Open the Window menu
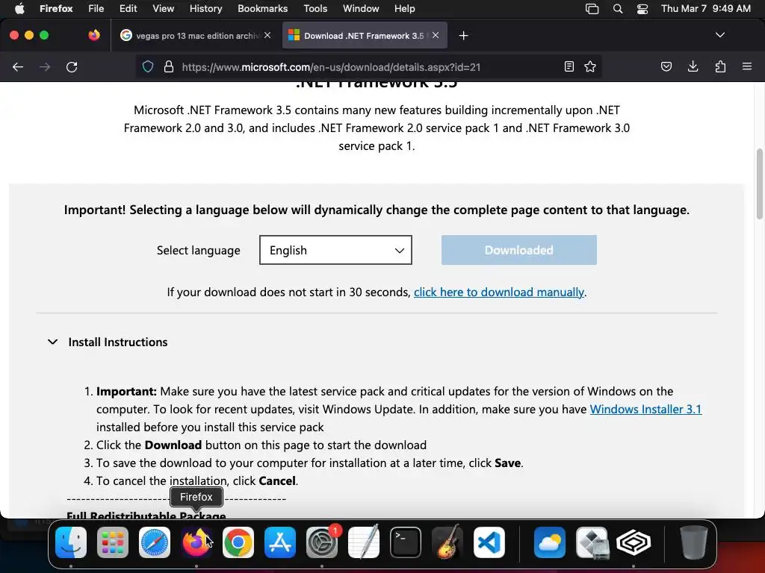Viewport: 765px width, 573px height. pyautogui.click(x=361, y=9)
